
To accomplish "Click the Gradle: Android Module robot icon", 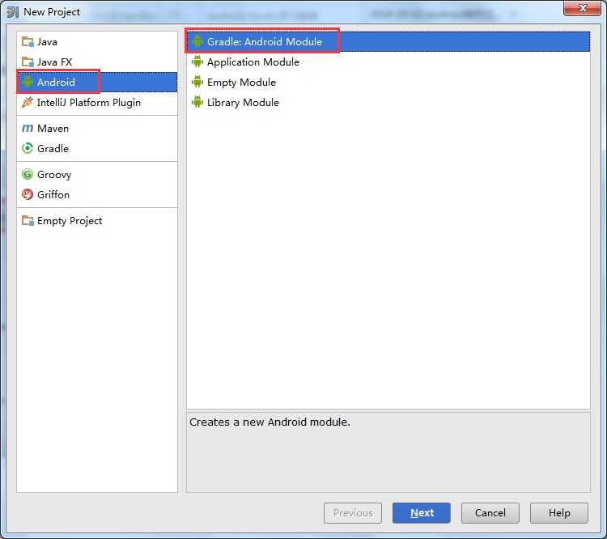I will (197, 41).
